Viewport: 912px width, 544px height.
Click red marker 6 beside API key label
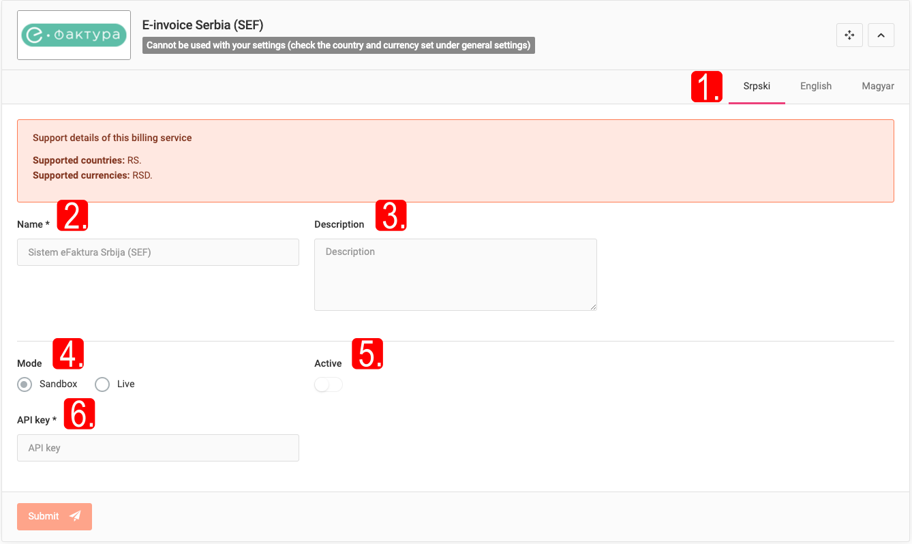79,414
